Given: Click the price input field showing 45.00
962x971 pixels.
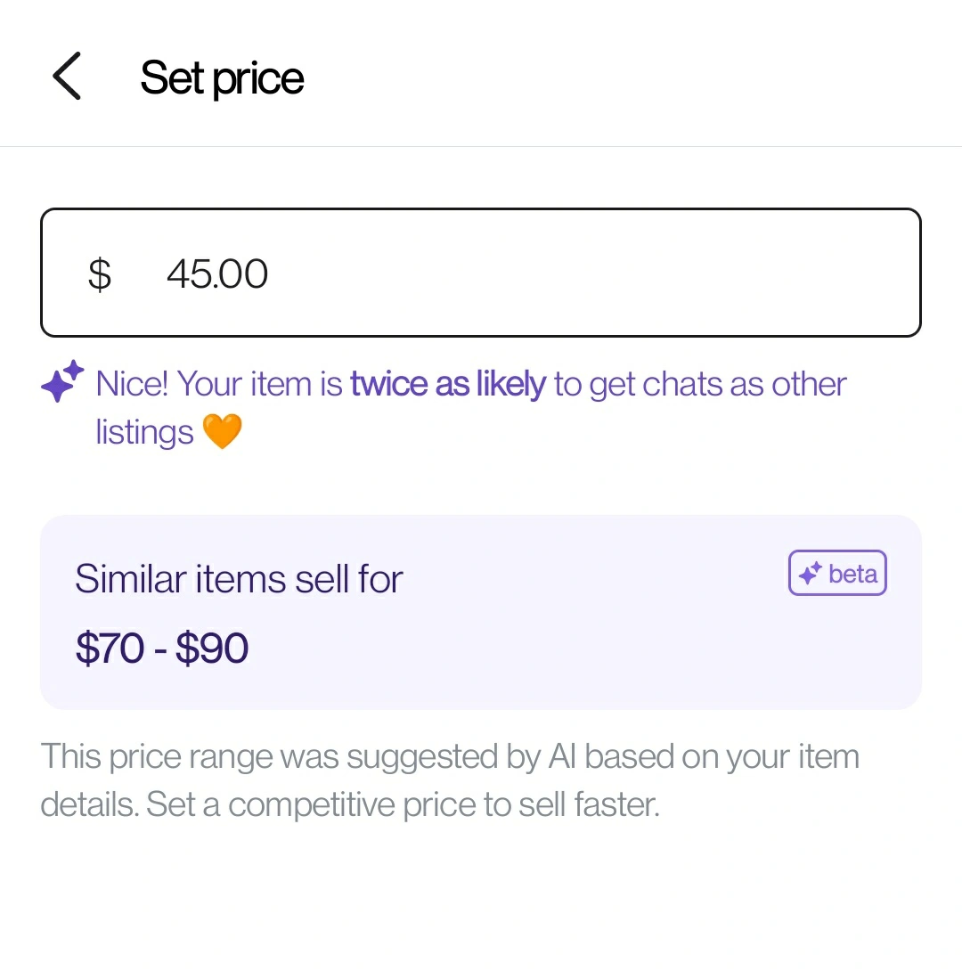Looking at the screenshot, I should (x=480, y=273).
